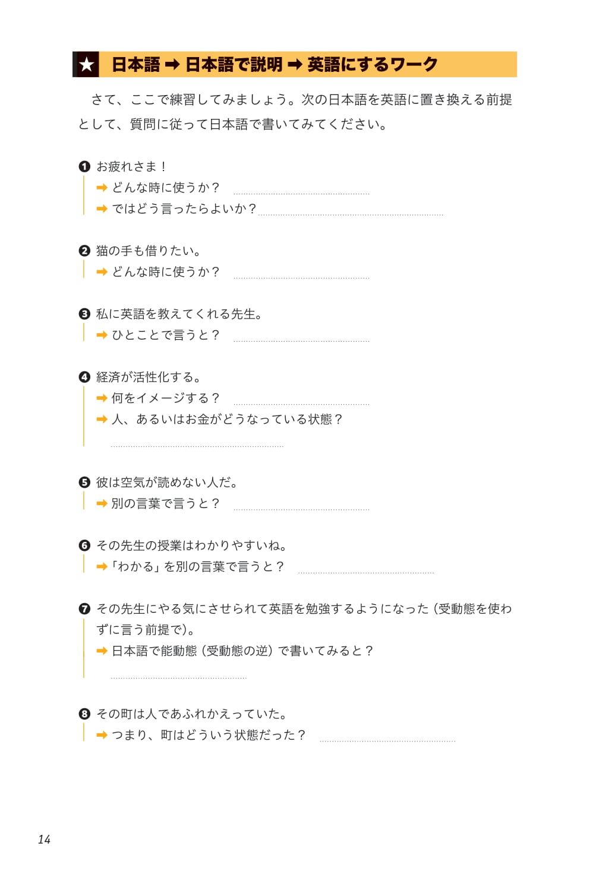Image resolution: width=599 pixels, height=880 pixels.
Task: Click the answer line after ではどう言ったらよいか？
Action: 351,215
